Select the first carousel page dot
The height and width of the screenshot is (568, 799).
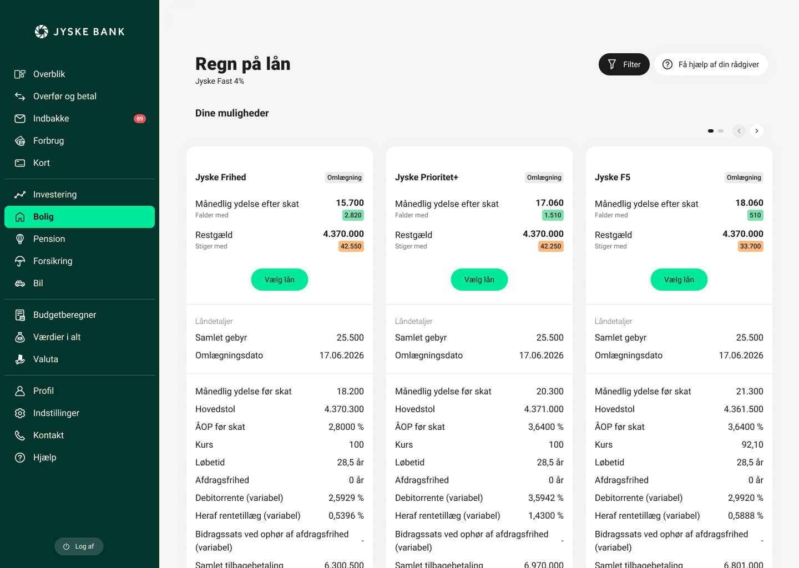coord(711,131)
